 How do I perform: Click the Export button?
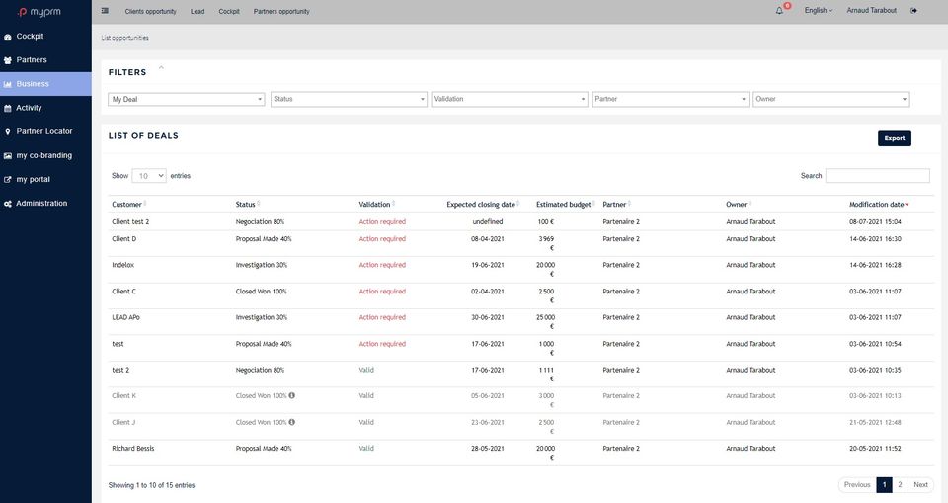point(895,138)
